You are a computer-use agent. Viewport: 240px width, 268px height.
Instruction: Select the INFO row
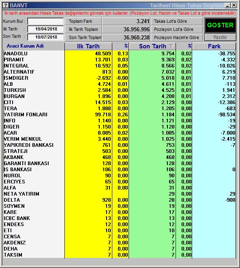[120, 121]
